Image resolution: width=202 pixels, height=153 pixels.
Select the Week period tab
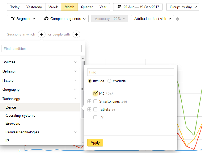coord(53,7)
